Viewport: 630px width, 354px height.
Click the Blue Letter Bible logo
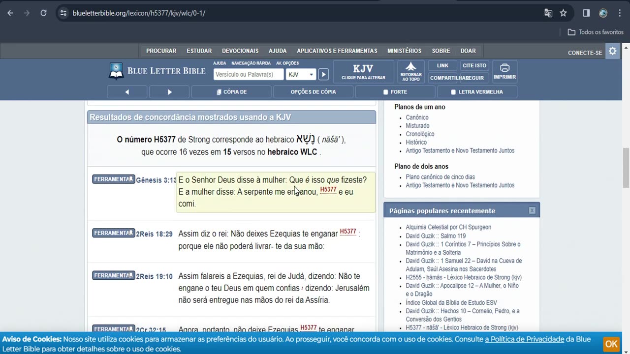pos(157,71)
